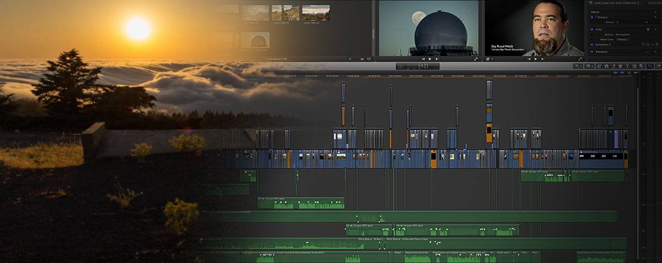The image size is (662, 263).
Task: Go to previous edit in right viewer
Action: tap(529, 59)
